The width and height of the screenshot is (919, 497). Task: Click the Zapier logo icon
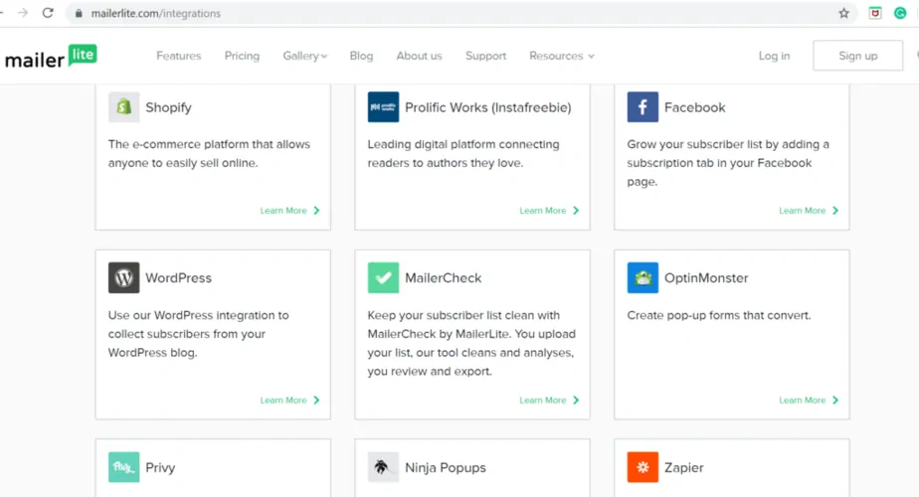[643, 467]
